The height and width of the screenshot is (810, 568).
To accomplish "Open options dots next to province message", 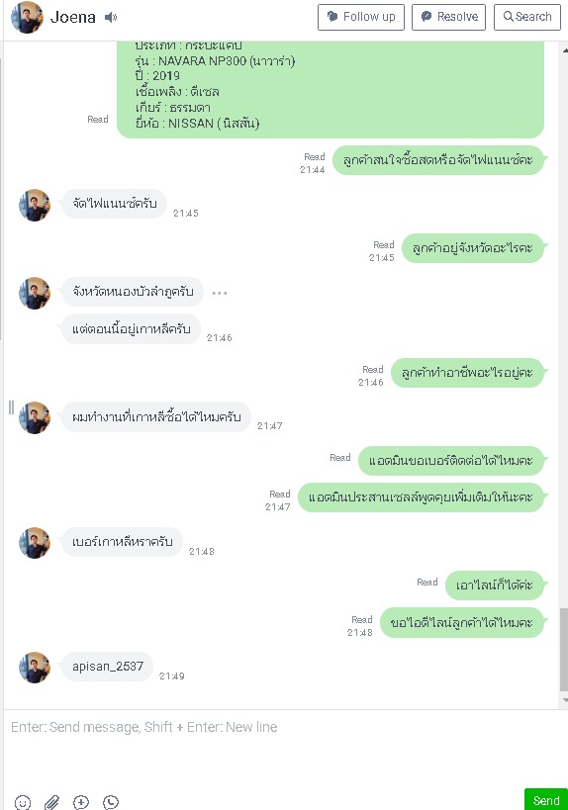I will tap(220, 293).
